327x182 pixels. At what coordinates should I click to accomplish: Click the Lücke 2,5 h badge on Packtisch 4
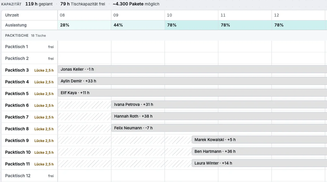point(44,82)
